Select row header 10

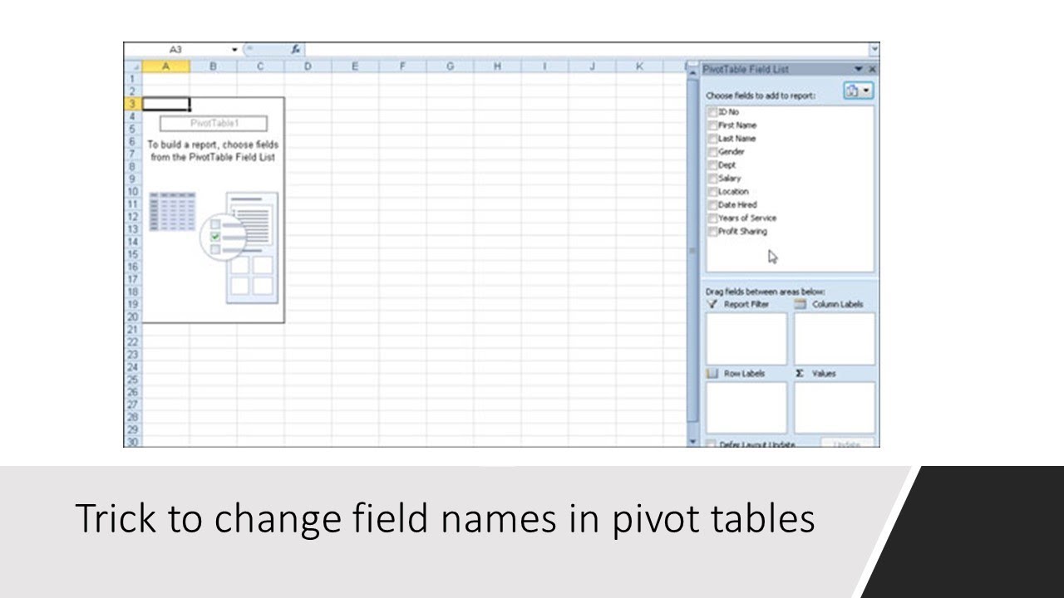[133, 192]
